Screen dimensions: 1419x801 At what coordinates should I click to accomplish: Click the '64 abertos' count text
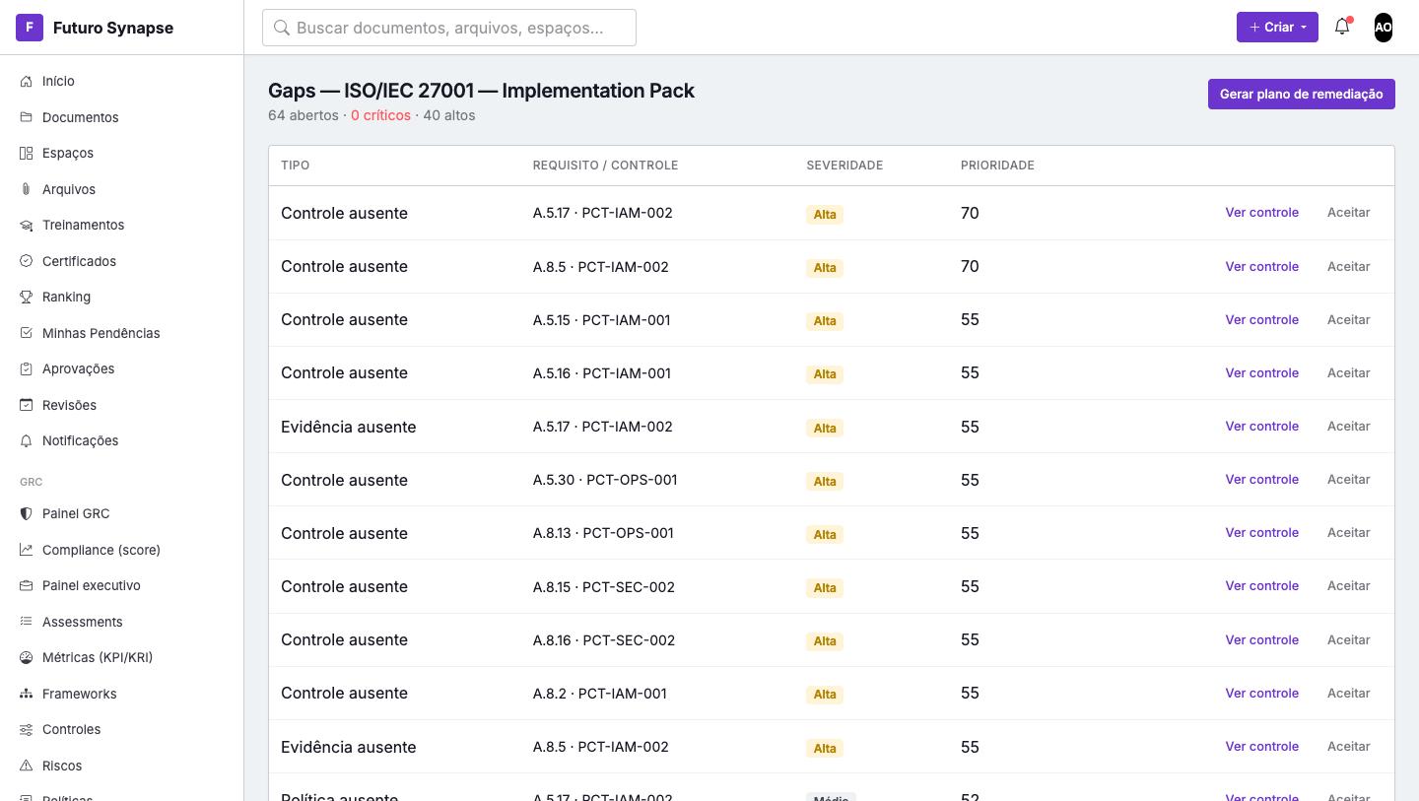click(304, 115)
